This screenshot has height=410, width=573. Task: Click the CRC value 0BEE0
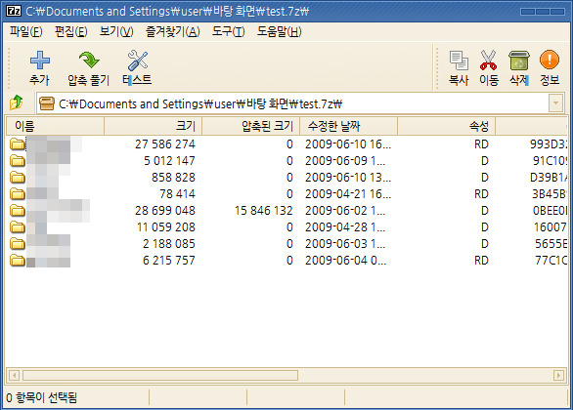550,211
